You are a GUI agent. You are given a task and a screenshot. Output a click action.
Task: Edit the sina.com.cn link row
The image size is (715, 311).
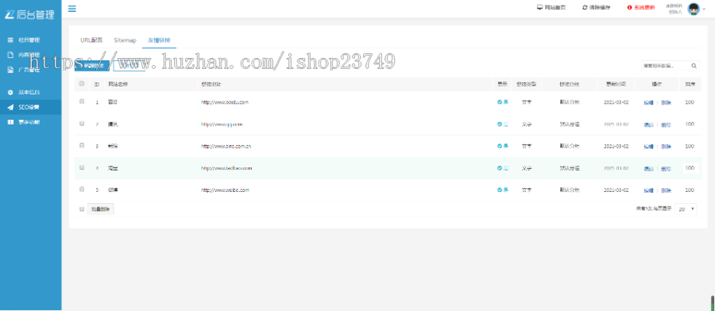point(648,147)
